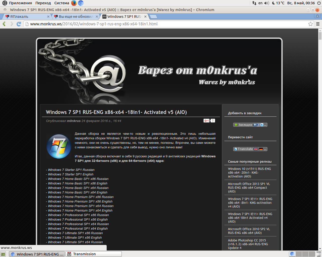
Task: Open Windows 7 SP1 IE11+ -8in1- link
Action: tap(250, 203)
